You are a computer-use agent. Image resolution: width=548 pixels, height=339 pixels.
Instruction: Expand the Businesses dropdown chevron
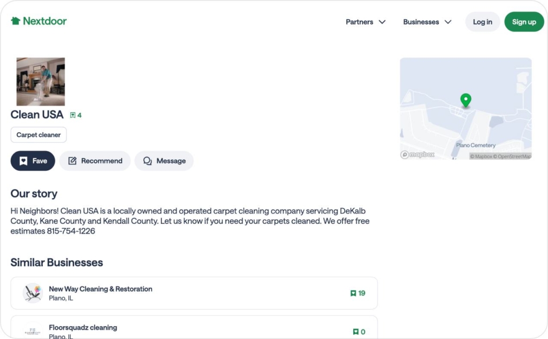(x=448, y=22)
